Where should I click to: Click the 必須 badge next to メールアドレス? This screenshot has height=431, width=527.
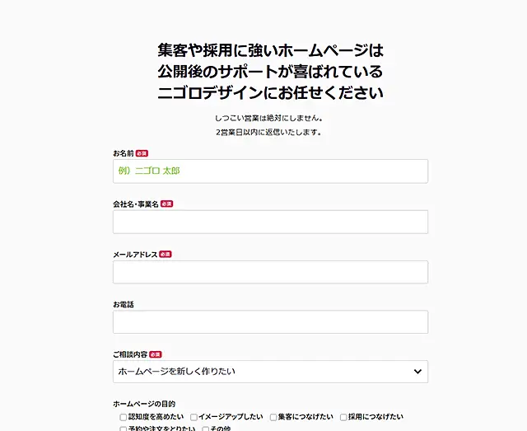[166, 255]
